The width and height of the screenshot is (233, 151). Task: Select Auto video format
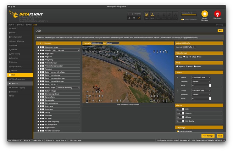pos(177,57)
